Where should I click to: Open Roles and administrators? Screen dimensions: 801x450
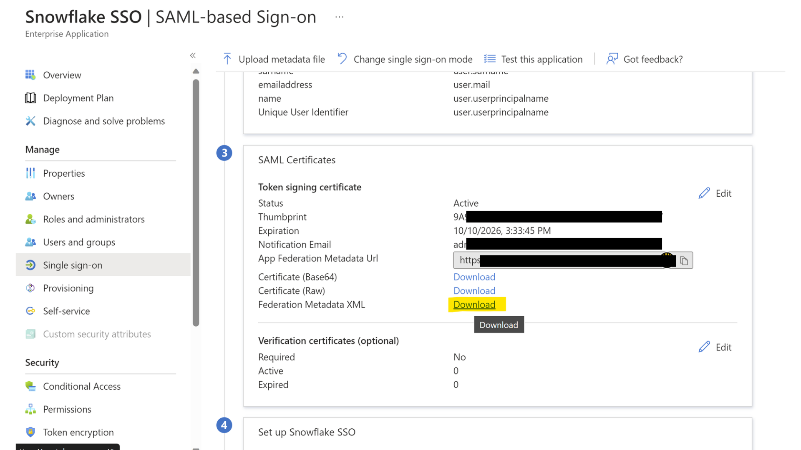pyautogui.click(x=94, y=219)
